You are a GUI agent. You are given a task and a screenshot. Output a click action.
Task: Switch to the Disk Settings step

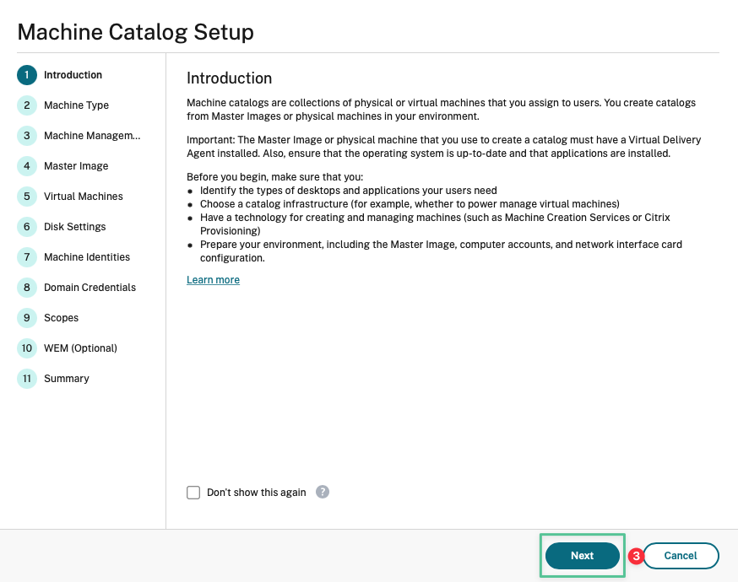pos(75,227)
